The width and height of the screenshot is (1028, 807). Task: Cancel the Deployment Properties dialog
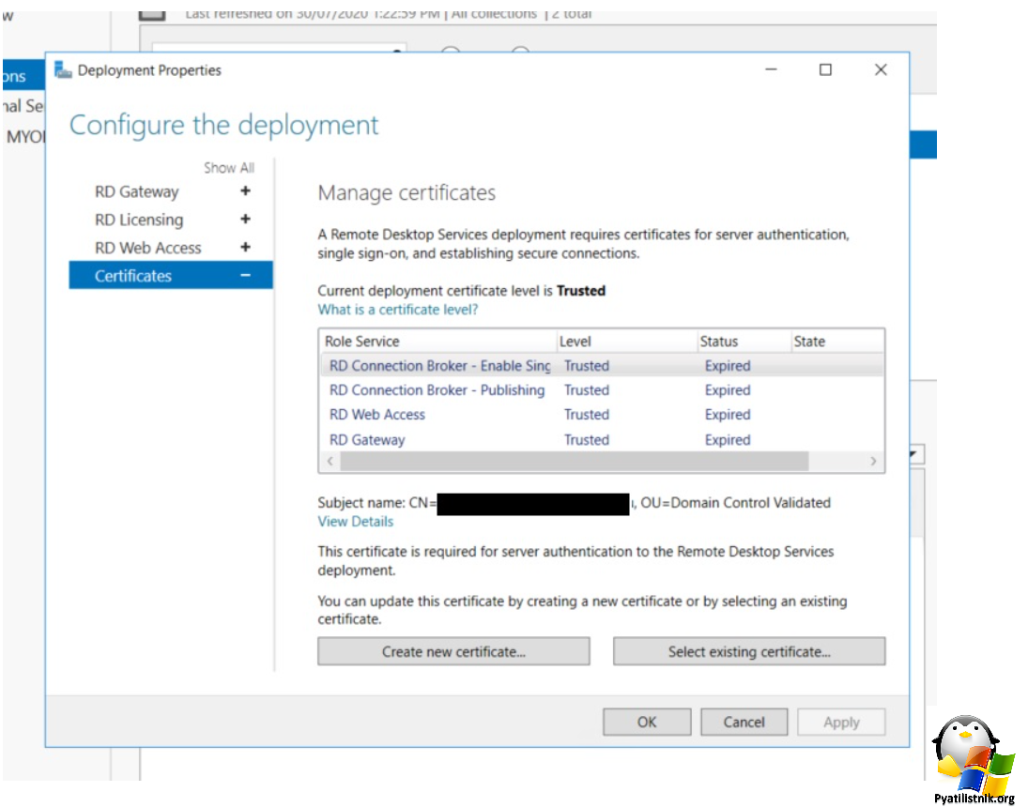744,722
